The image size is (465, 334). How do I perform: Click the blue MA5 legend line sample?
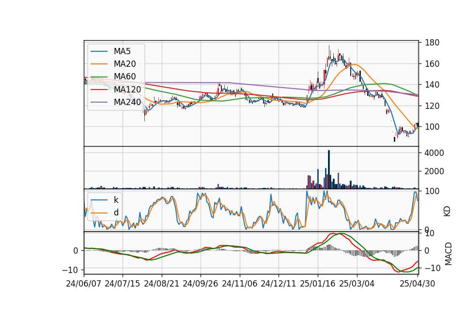(99, 51)
